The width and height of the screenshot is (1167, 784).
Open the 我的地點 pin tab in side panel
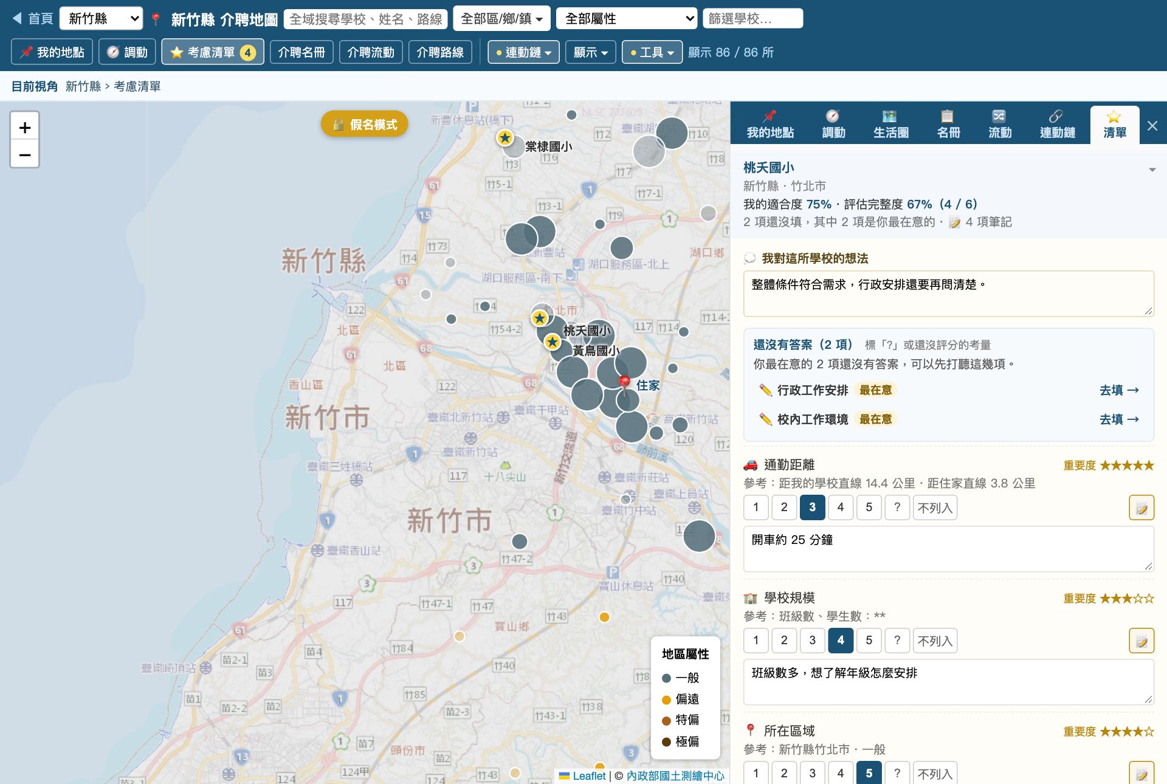[770, 125]
